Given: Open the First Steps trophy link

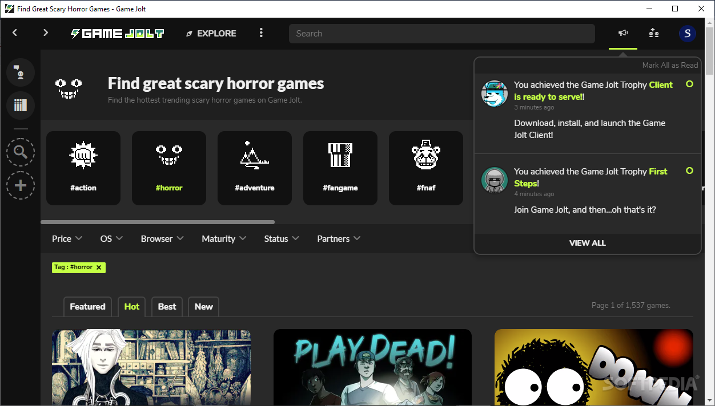Looking at the screenshot, I should 591,177.
